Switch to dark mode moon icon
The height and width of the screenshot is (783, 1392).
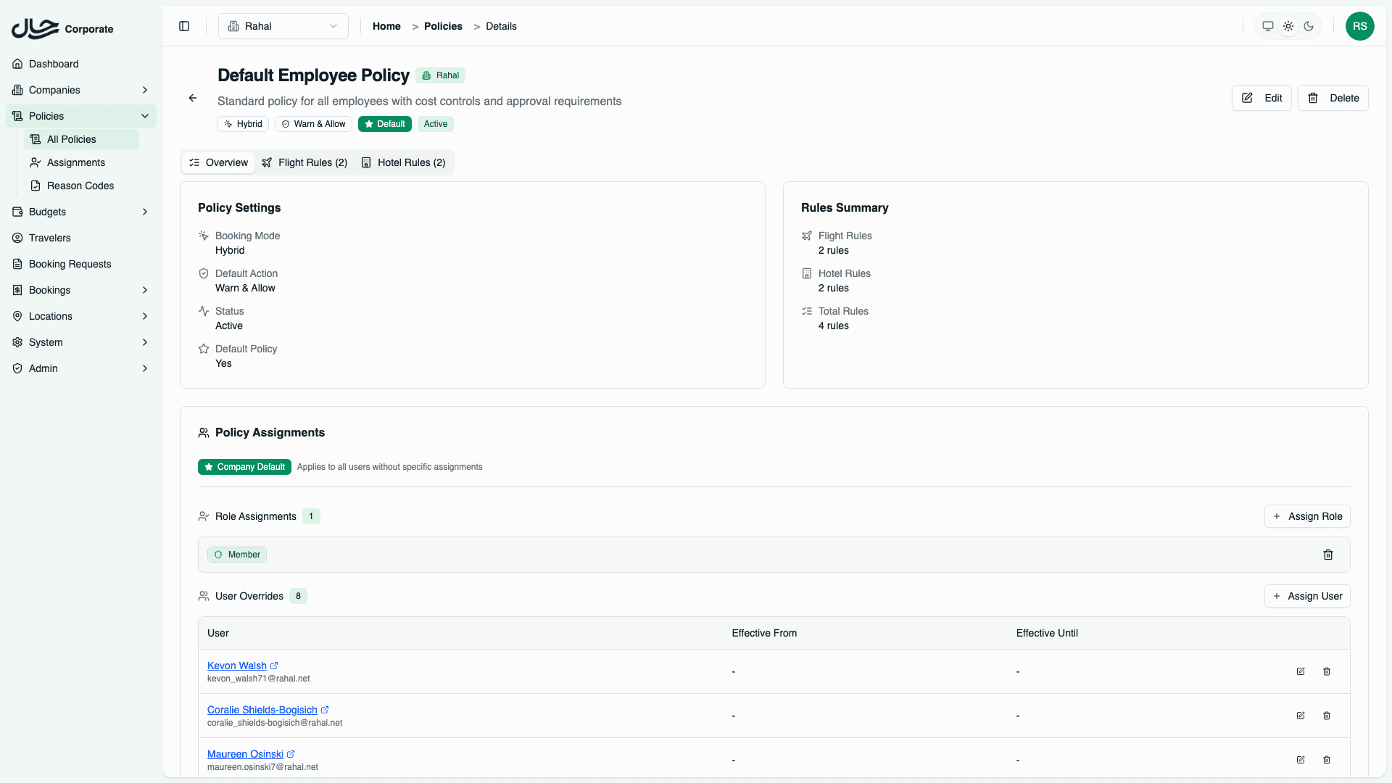(1309, 26)
